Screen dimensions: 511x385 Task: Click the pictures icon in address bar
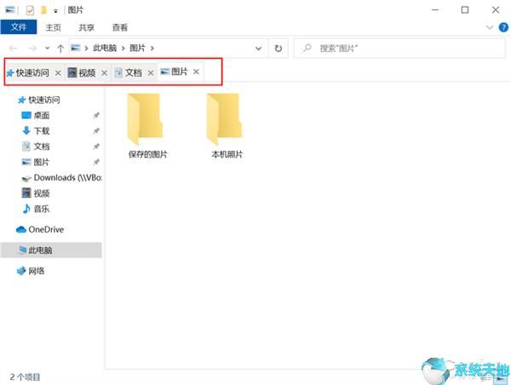(76, 48)
